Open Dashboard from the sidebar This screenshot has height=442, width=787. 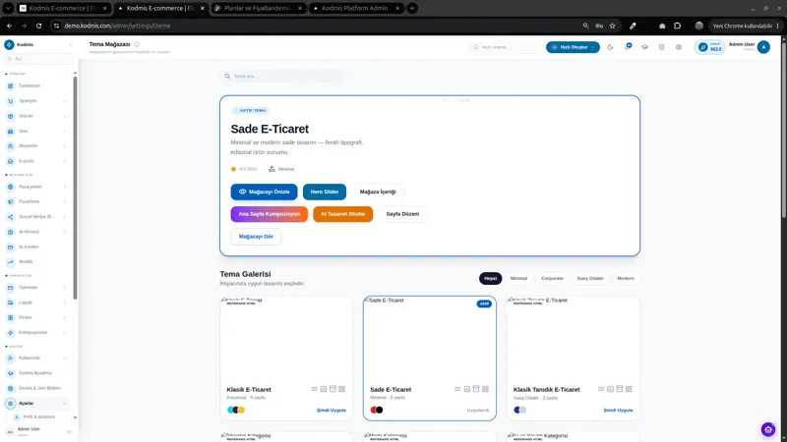point(30,85)
